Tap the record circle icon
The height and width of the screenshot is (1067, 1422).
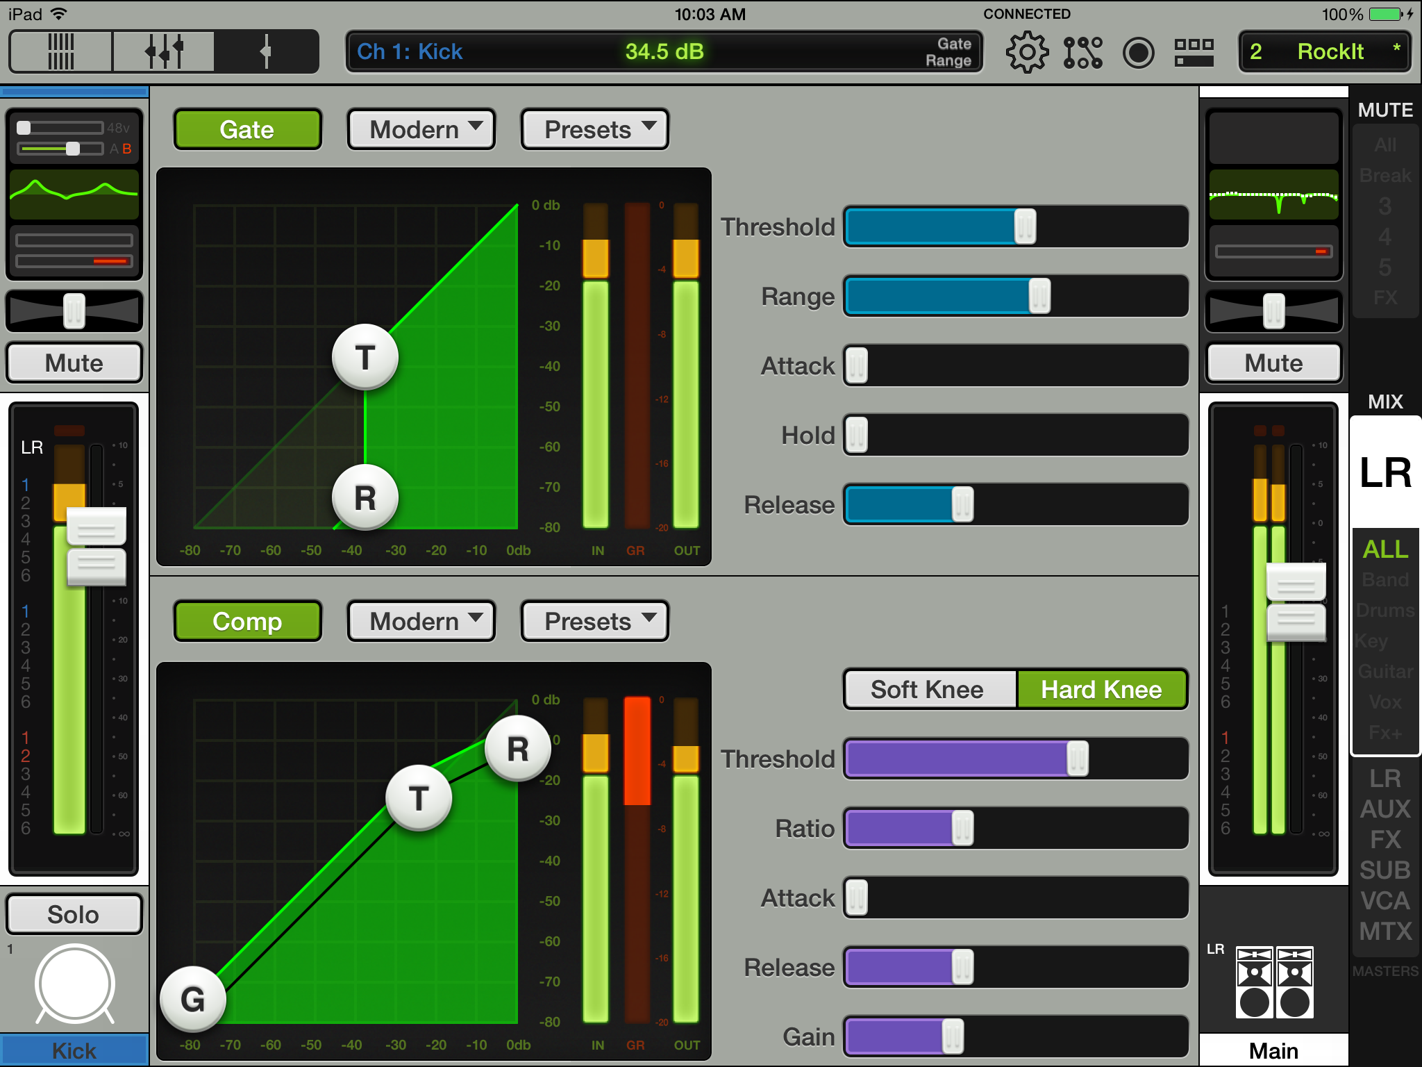(x=1138, y=52)
